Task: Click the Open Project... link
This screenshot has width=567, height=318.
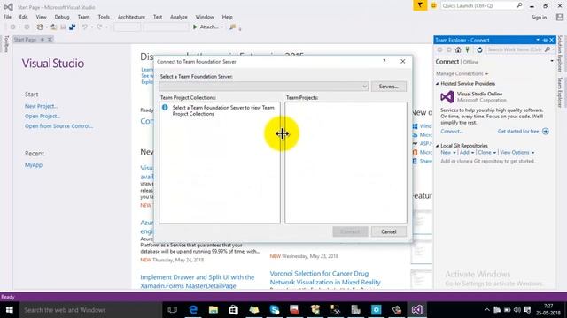Action: [43, 116]
